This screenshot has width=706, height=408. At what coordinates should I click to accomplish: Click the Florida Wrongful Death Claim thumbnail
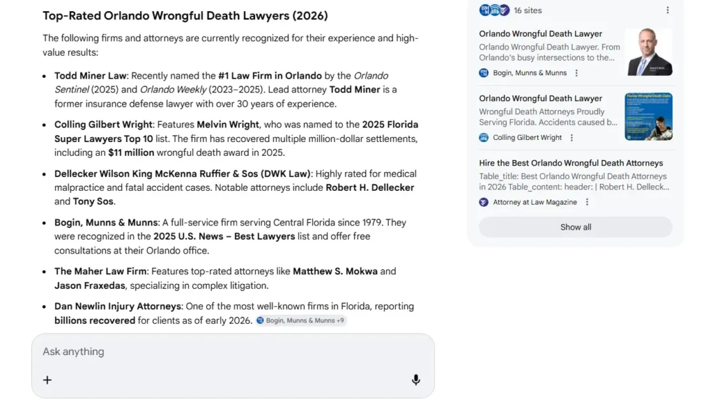pos(649,116)
